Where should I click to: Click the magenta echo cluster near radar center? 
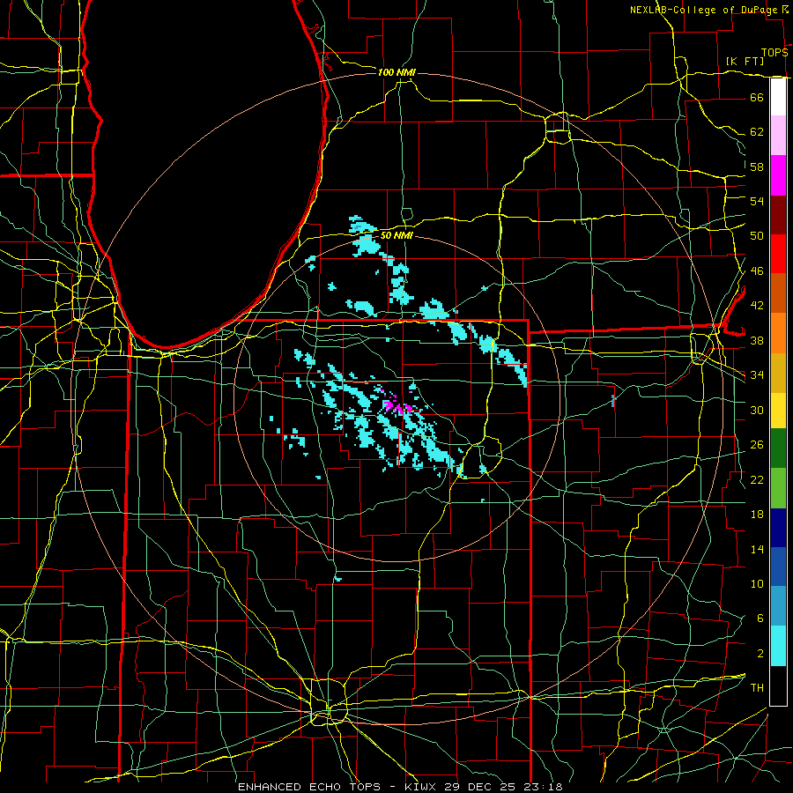(x=397, y=407)
